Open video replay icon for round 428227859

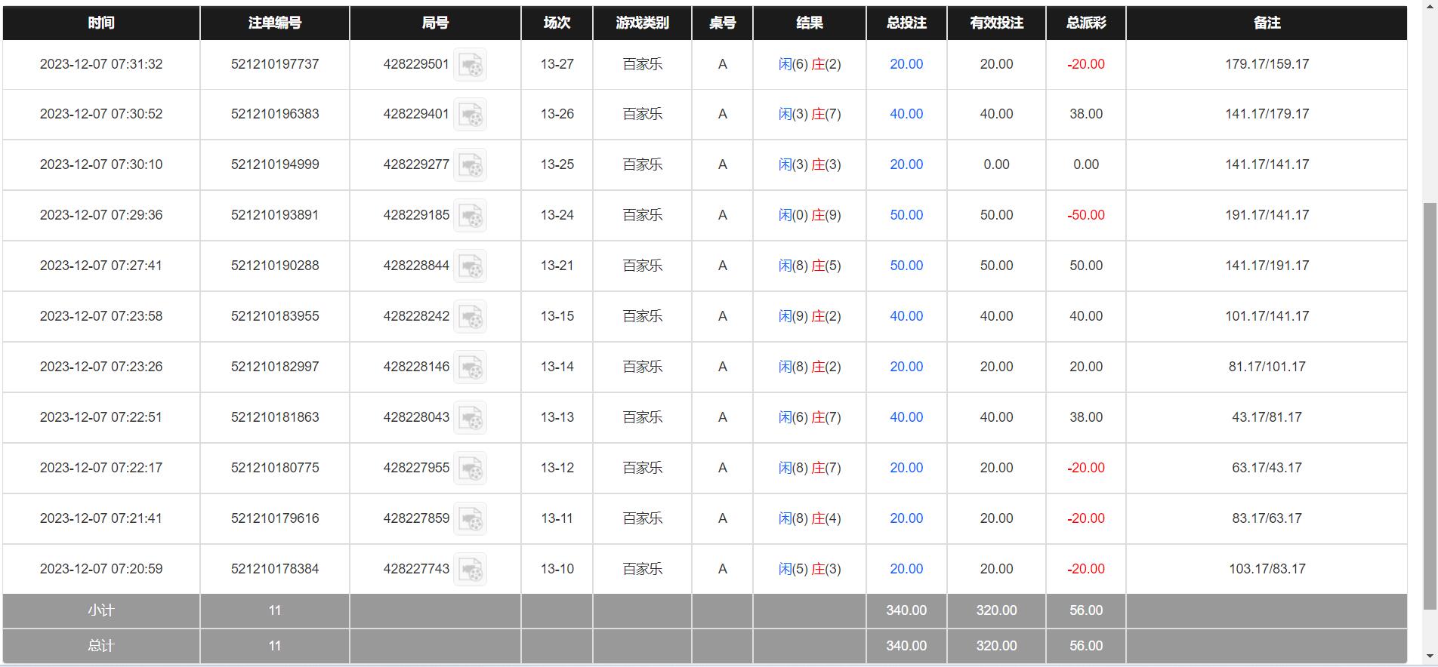coord(470,519)
